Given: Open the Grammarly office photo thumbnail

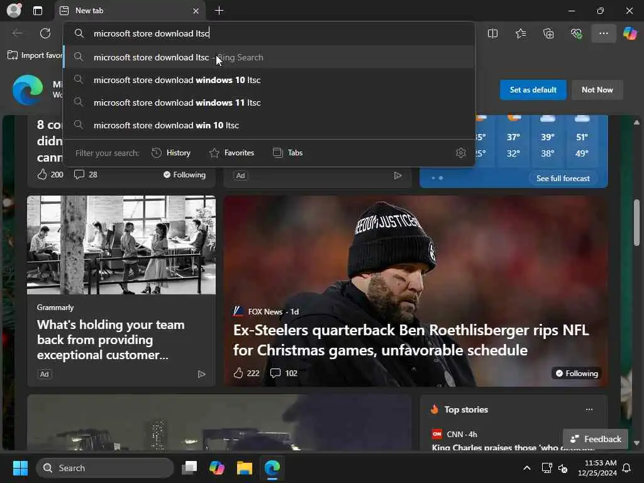Looking at the screenshot, I should pos(121,245).
